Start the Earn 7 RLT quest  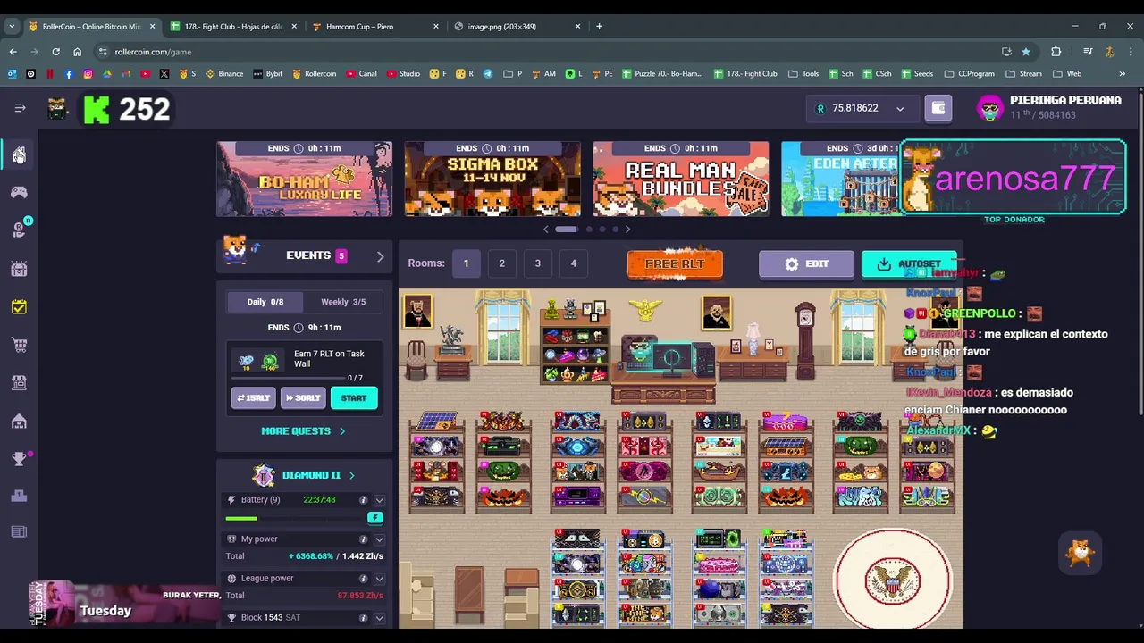point(354,398)
